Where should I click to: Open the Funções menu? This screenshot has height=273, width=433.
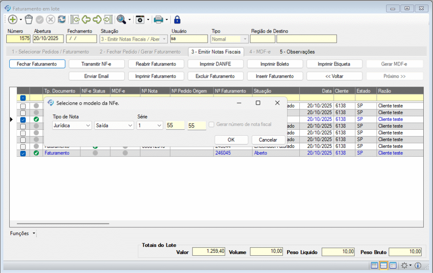coord(23,233)
